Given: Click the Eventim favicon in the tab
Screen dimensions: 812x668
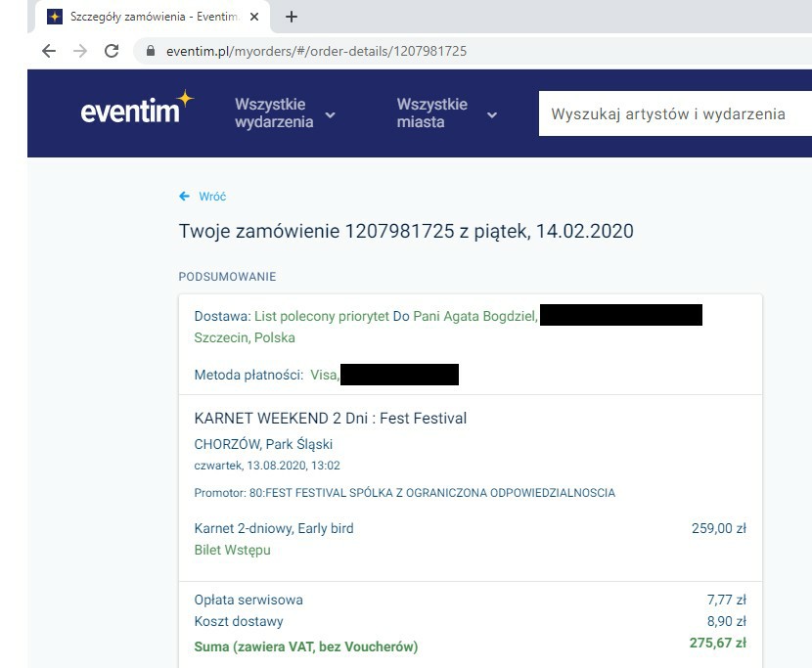Looking at the screenshot, I should [55, 17].
